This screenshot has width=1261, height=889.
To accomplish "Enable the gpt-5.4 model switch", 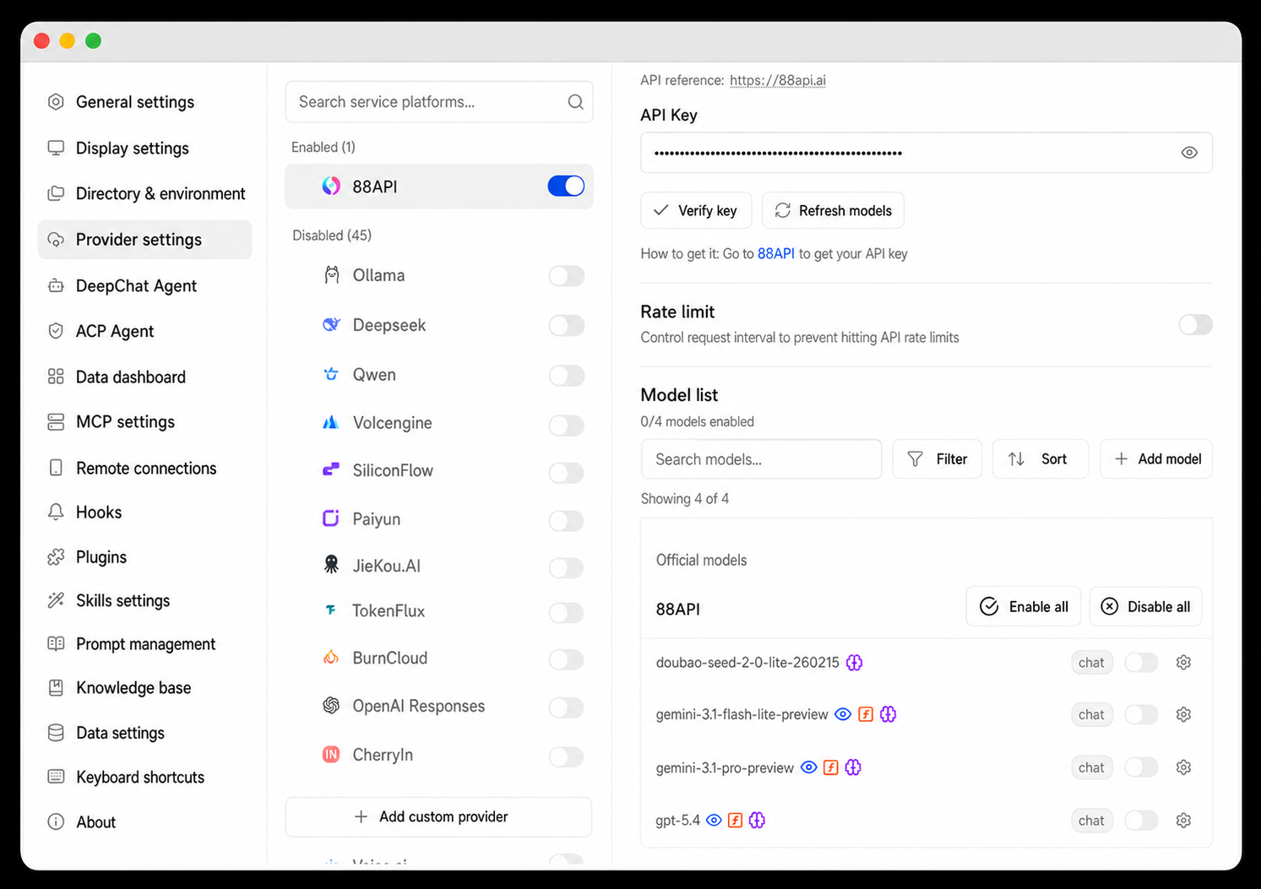I will pyautogui.click(x=1141, y=821).
